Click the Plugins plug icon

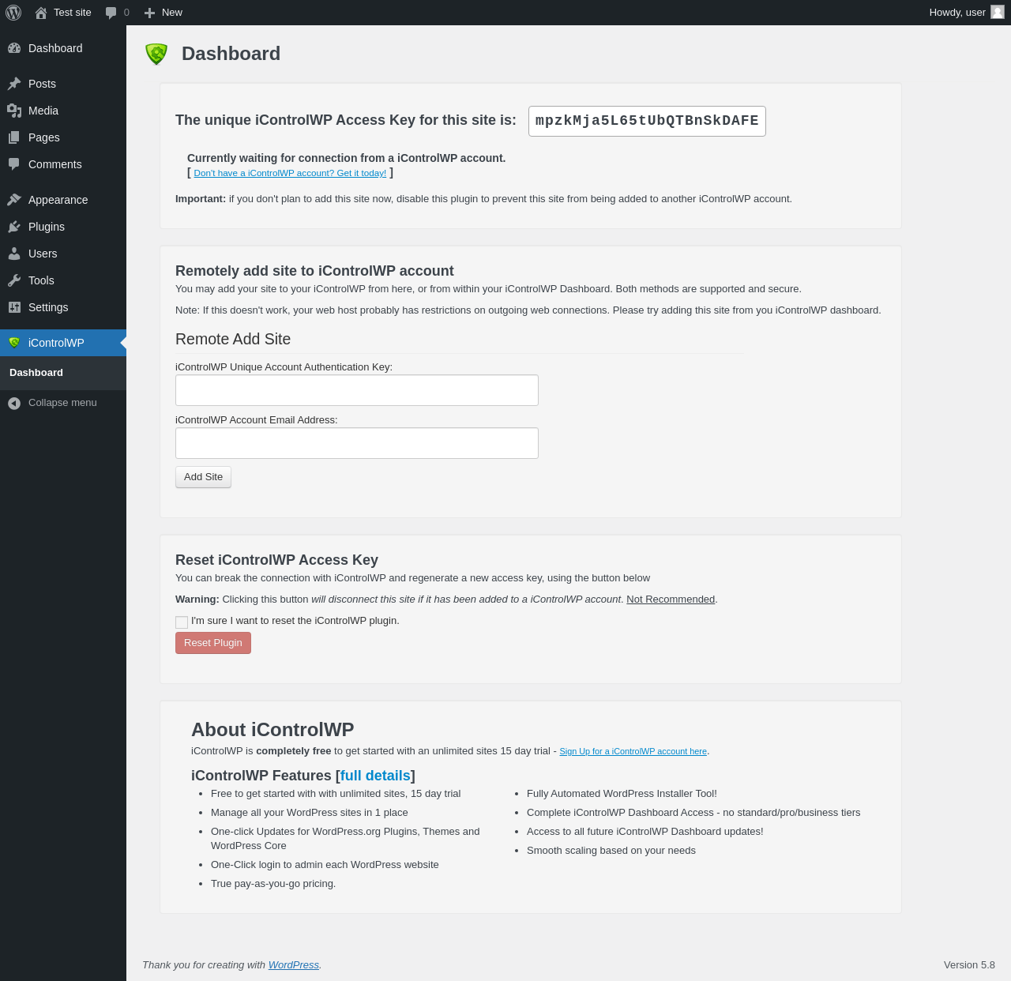(x=14, y=227)
